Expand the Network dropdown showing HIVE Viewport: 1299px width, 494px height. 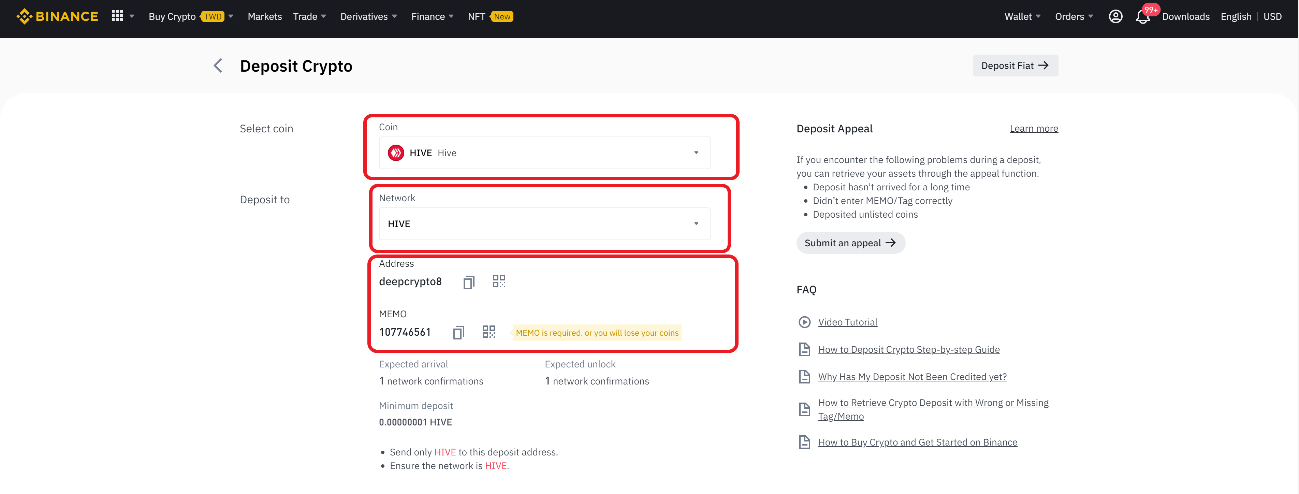(x=545, y=224)
